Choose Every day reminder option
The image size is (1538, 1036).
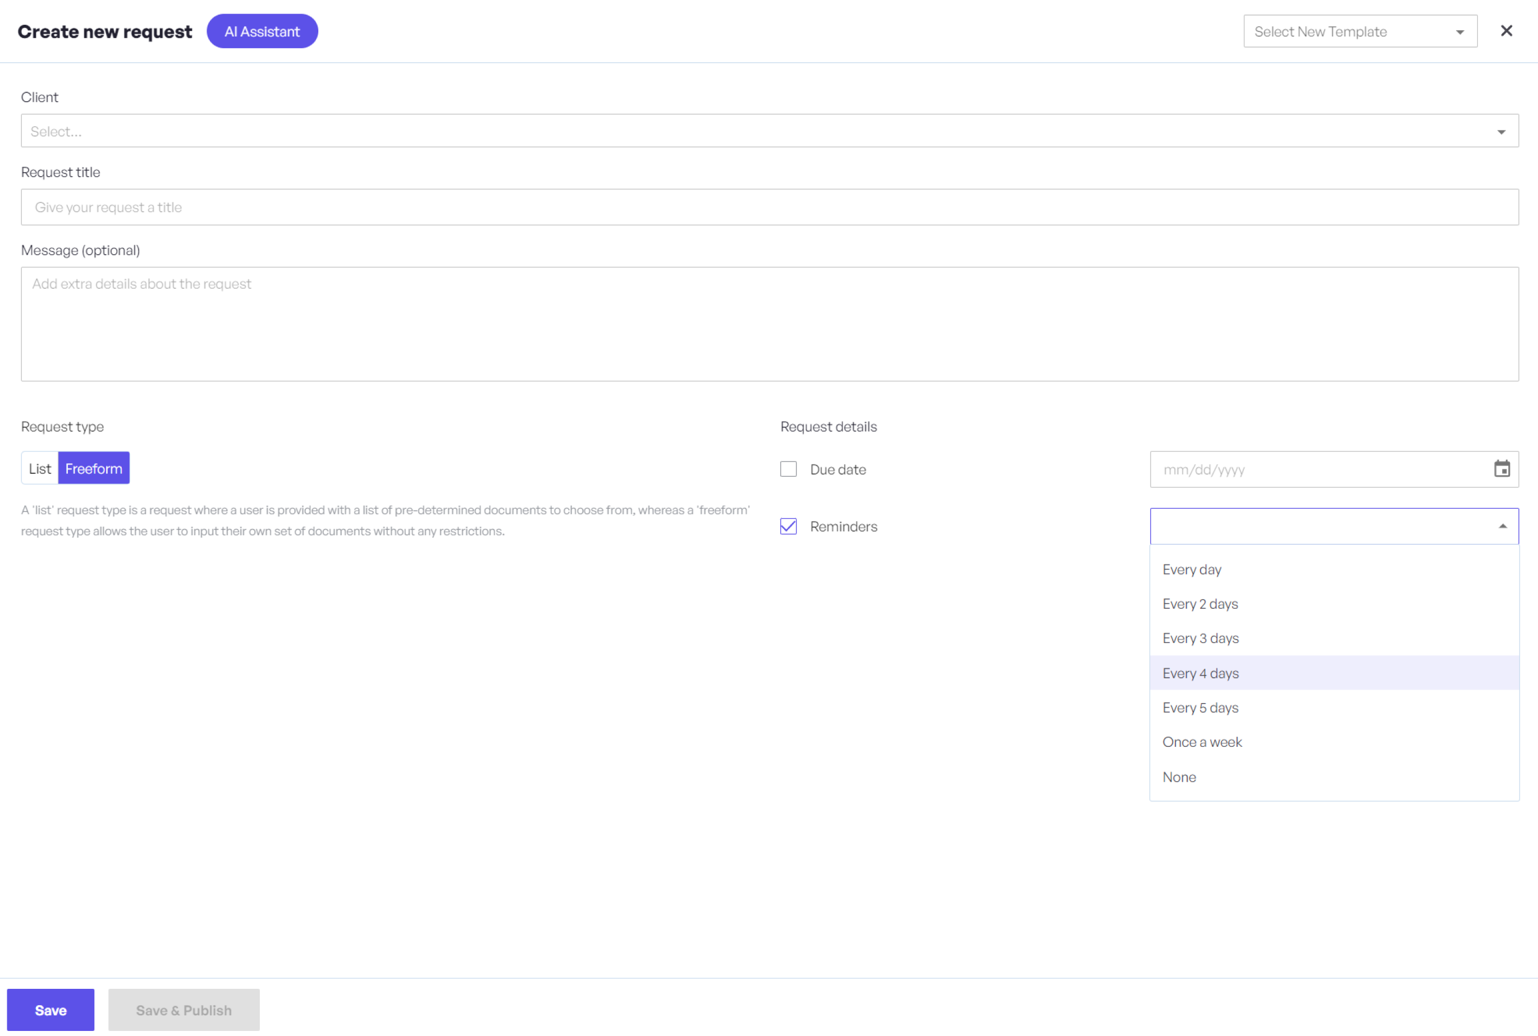[x=1192, y=569]
